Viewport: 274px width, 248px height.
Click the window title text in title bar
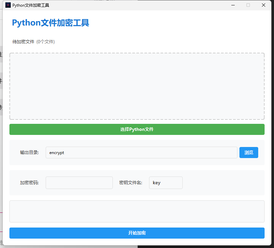tap(31, 5)
